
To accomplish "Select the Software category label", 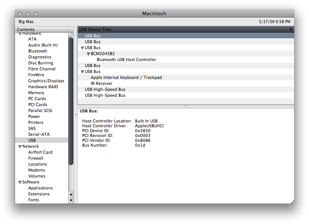I will 31,182.
